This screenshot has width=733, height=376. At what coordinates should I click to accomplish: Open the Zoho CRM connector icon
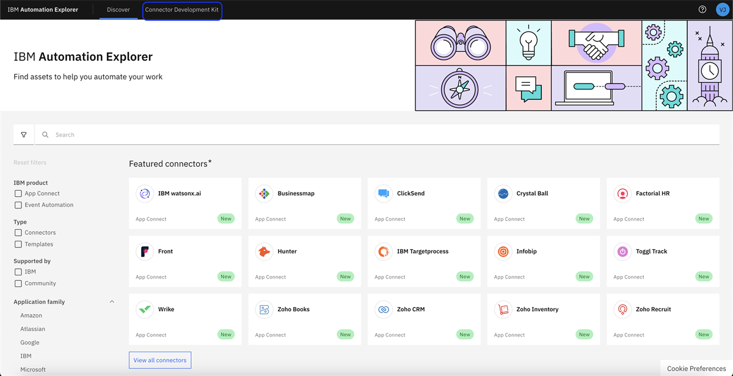[384, 310]
